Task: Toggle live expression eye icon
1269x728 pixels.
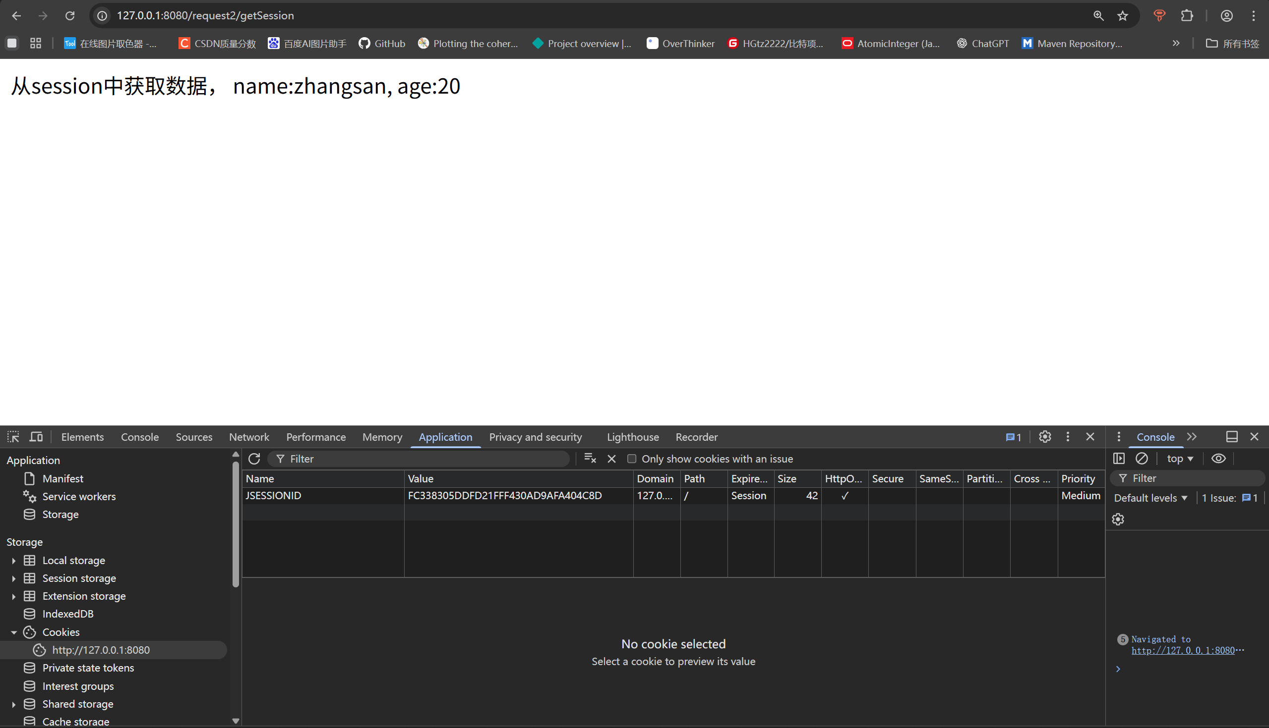Action: click(x=1218, y=459)
